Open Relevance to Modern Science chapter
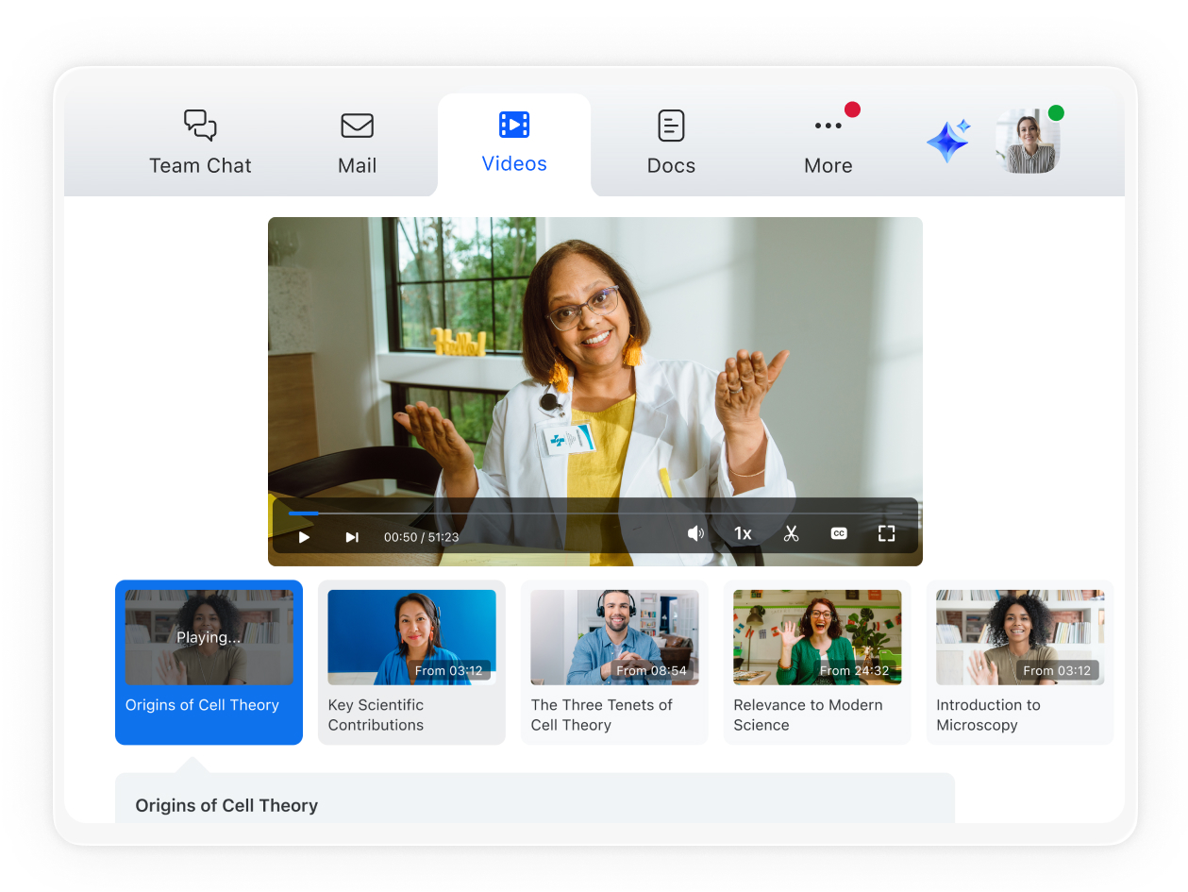Image resolution: width=1188 pixels, height=892 pixels. [x=817, y=662]
